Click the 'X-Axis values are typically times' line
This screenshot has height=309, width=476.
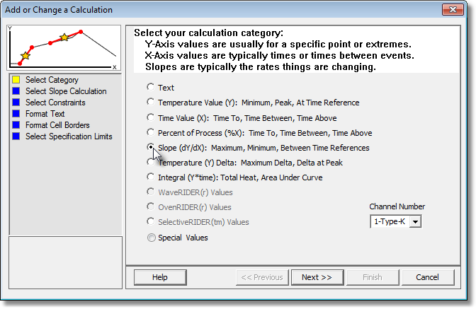[x=280, y=55]
